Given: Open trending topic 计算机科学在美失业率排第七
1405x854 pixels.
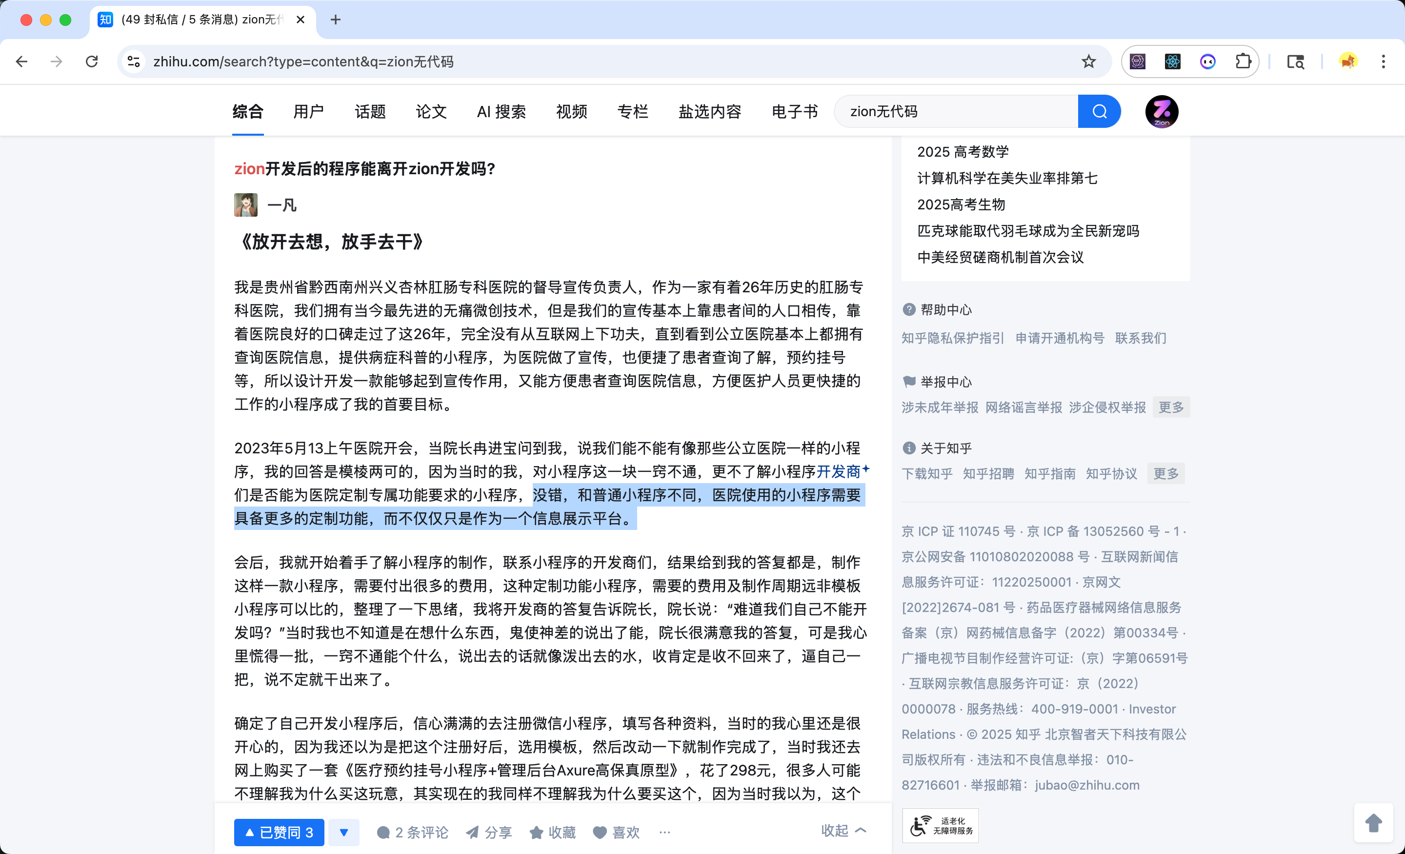Looking at the screenshot, I should point(1007,178).
